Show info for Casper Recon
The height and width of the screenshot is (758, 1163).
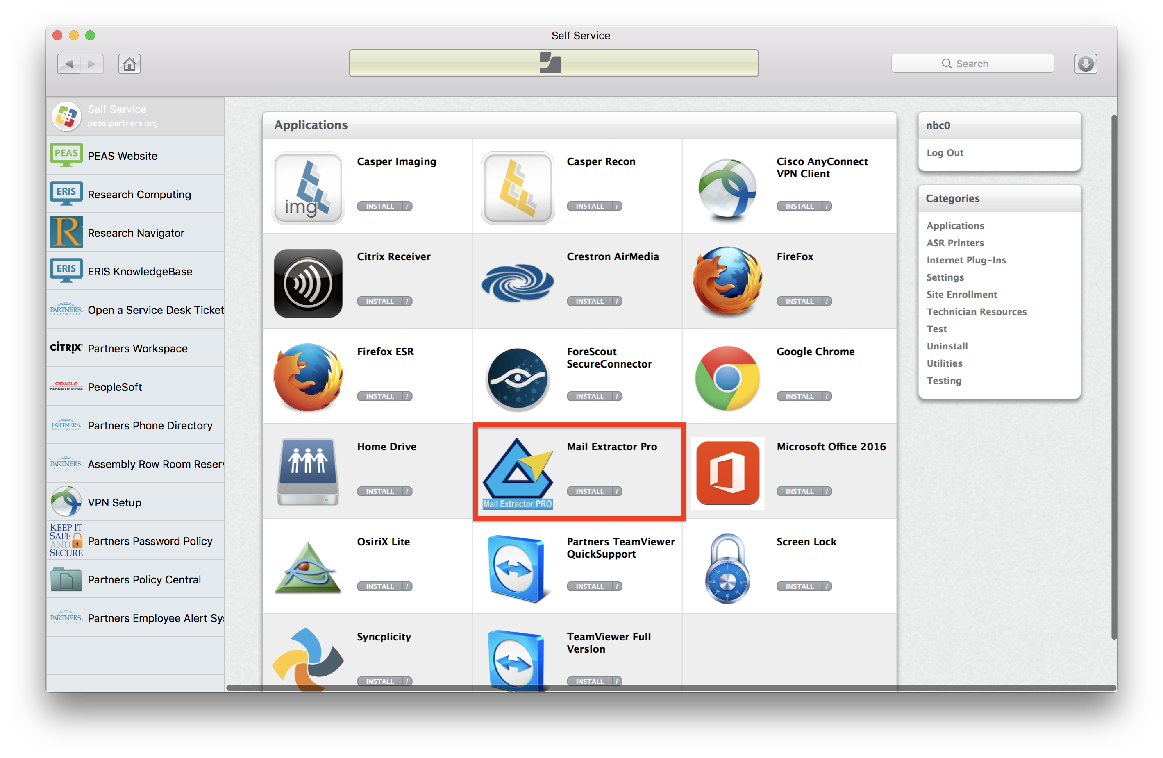click(x=617, y=206)
